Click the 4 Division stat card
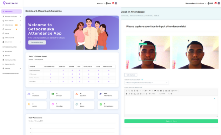Screen dimensions: 221x135 (60, 94)
